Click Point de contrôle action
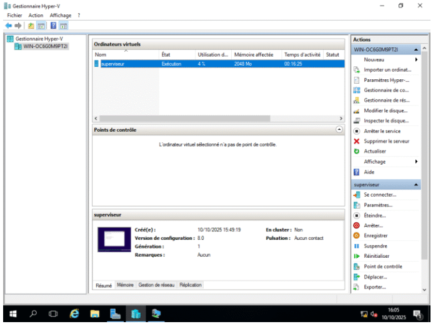The height and width of the screenshot is (324, 433). 382,267
